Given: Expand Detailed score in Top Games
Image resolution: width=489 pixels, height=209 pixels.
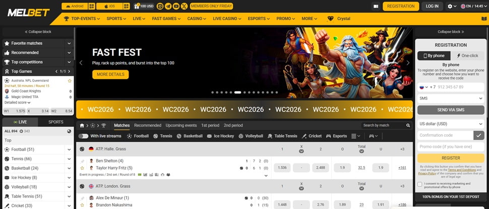Looking at the screenshot, I should [18, 102].
